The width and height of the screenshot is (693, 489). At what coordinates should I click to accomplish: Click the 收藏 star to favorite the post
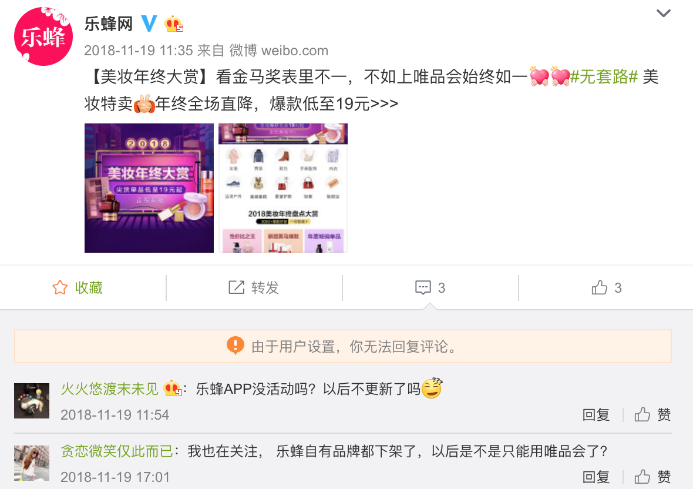coord(78,287)
